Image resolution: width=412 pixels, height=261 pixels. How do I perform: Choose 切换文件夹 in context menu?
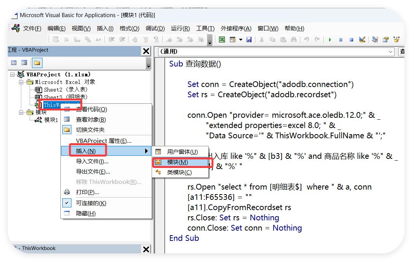click(x=106, y=130)
